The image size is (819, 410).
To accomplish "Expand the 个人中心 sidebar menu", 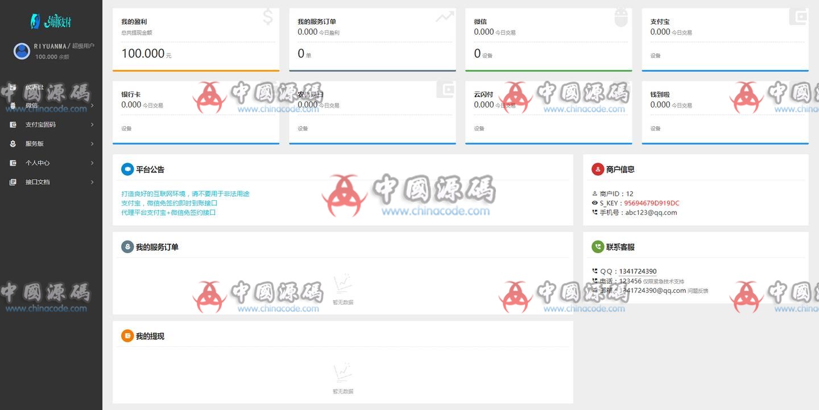I will (x=51, y=163).
